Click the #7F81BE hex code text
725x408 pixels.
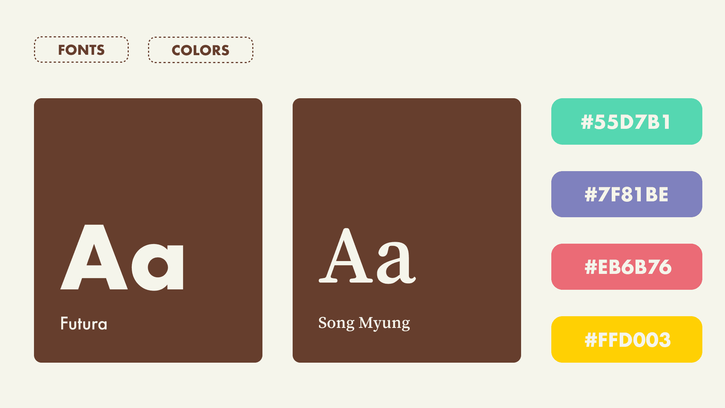[x=626, y=195]
